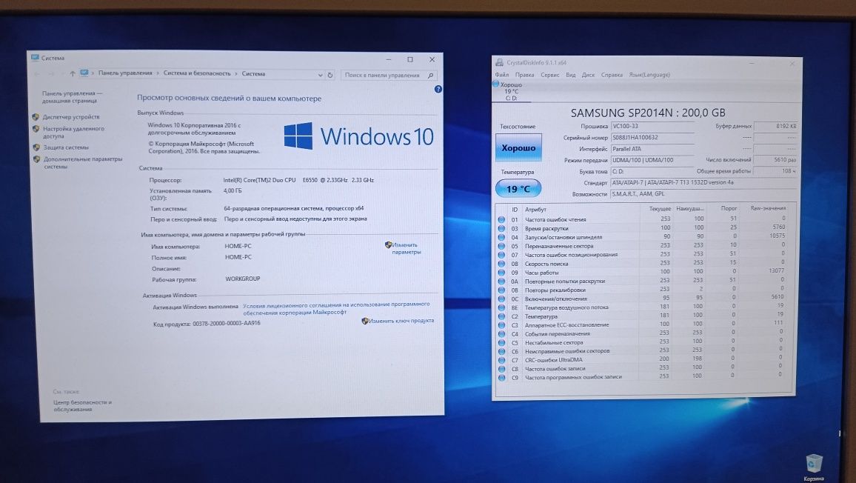Click the status circle for attribute C2 temperature

click(x=501, y=316)
